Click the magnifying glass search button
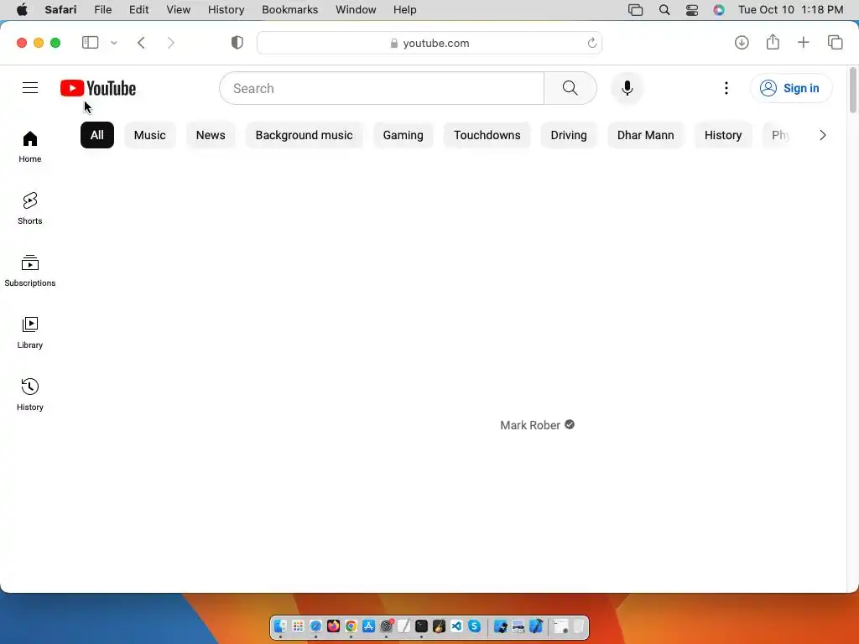Screen dimensions: 859x644 570,88
